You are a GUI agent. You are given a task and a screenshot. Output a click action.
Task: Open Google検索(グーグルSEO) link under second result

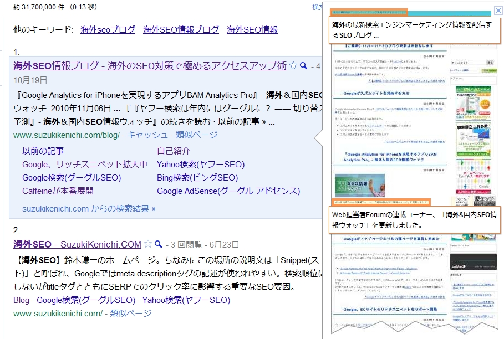(x=86, y=300)
